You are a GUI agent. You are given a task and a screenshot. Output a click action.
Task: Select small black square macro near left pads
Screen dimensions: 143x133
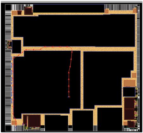click(x=17, y=47)
